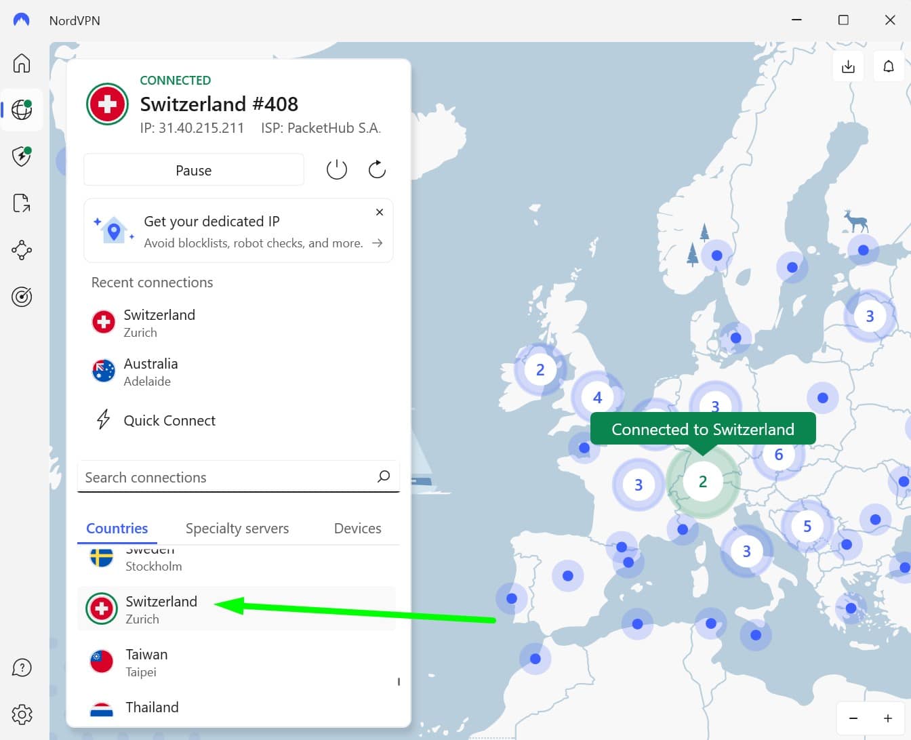Click Ireland map cluster marked 2
The height and width of the screenshot is (740, 911).
tap(540, 370)
